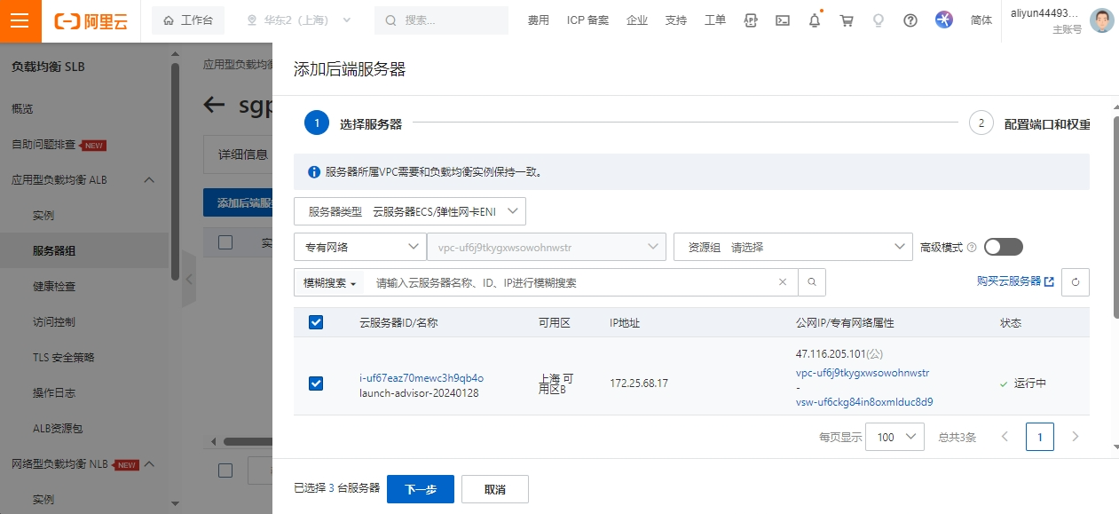Open the shopping cart icon
This screenshot has width=1119, height=514.
coord(847,20)
